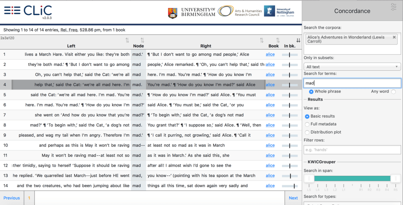The width and height of the screenshot is (403, 205).
Task: Sort by the Left column arrows
Action: (x=127, y=40)
